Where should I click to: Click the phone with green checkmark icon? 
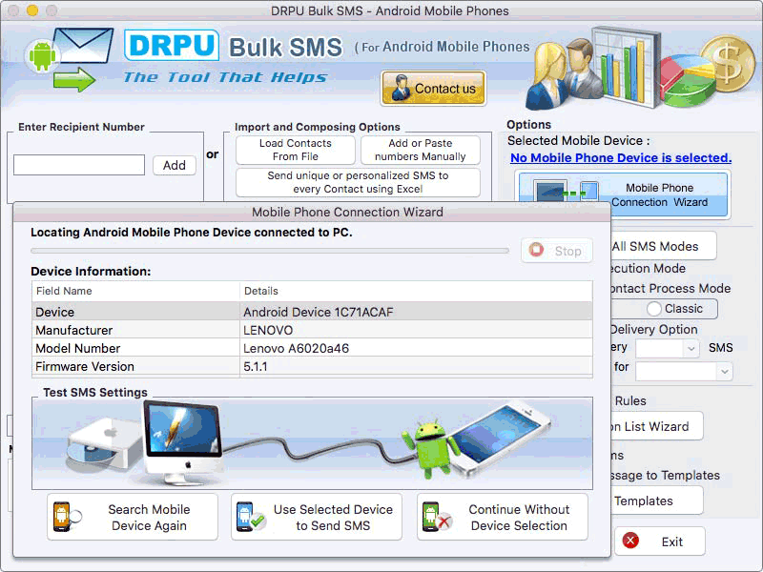(250, 517)
